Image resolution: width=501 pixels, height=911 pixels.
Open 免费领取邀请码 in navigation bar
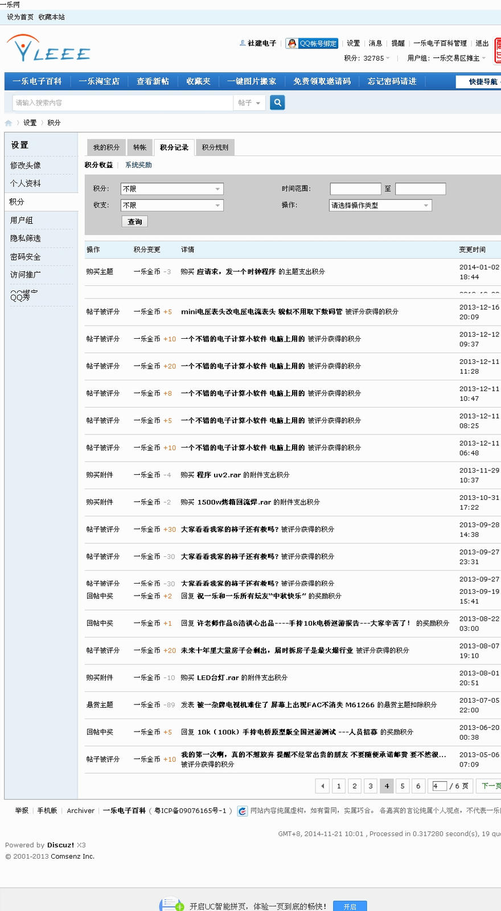pos(322,81)
